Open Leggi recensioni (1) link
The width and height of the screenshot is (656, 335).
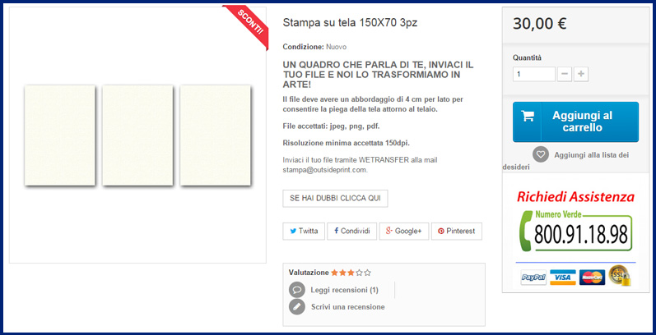point(344,290)
